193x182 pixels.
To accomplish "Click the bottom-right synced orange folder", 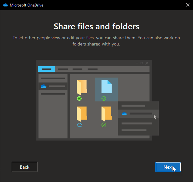I will coord(106,114).
